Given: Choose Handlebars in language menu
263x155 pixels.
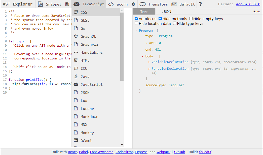Looking at the screenshot, I should [96, 52].
